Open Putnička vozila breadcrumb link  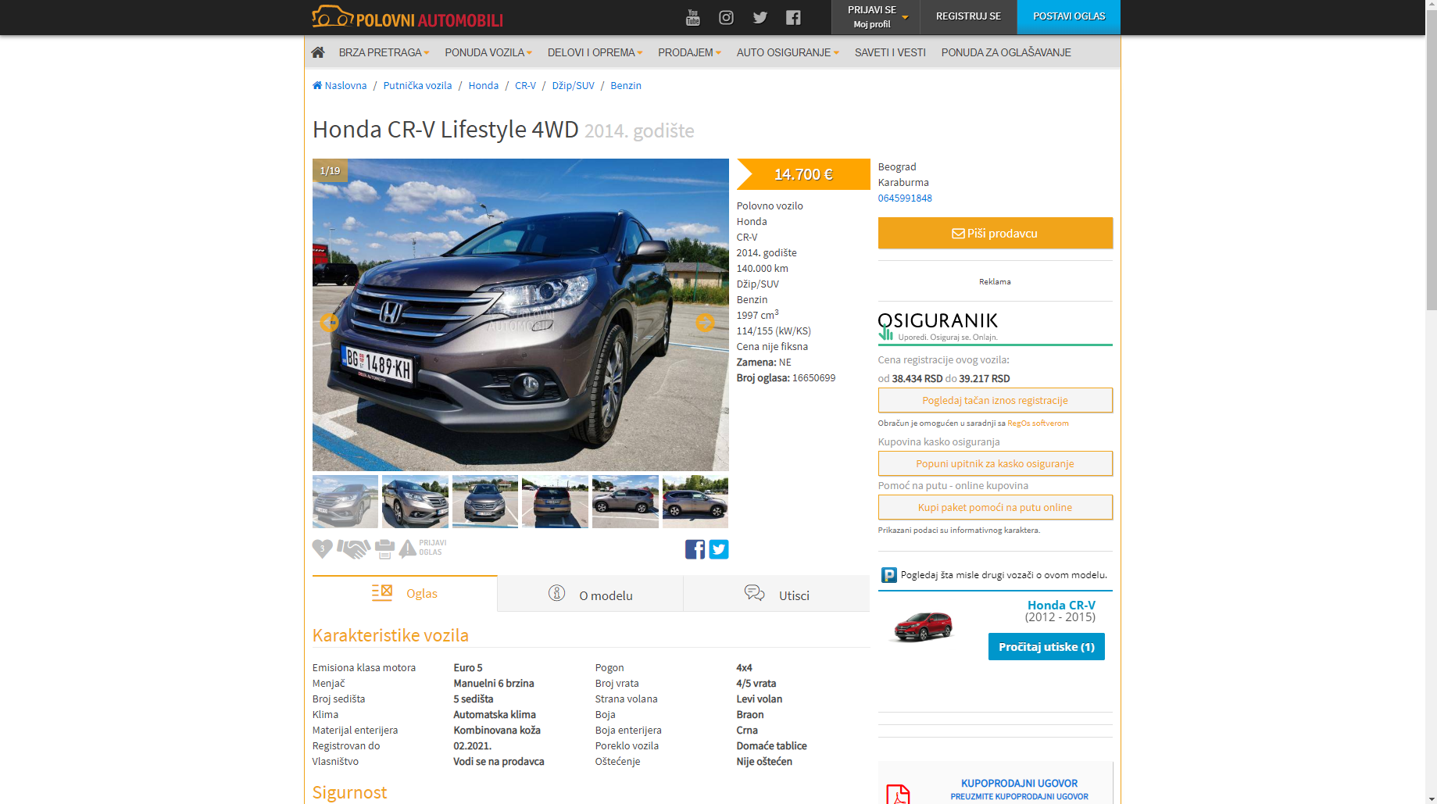[x=417, y=85]
